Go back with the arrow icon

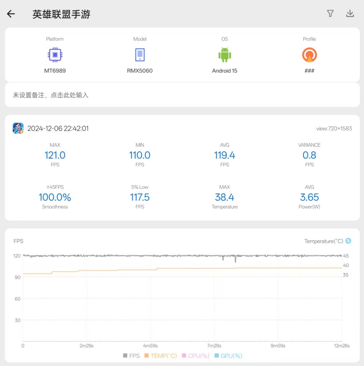click(x=11, y=14)
